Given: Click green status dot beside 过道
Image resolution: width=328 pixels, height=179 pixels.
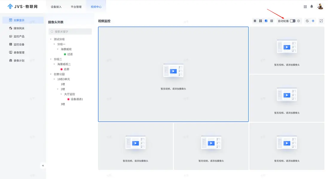Looking at the screenshot, I should click(x=65, y=54).
